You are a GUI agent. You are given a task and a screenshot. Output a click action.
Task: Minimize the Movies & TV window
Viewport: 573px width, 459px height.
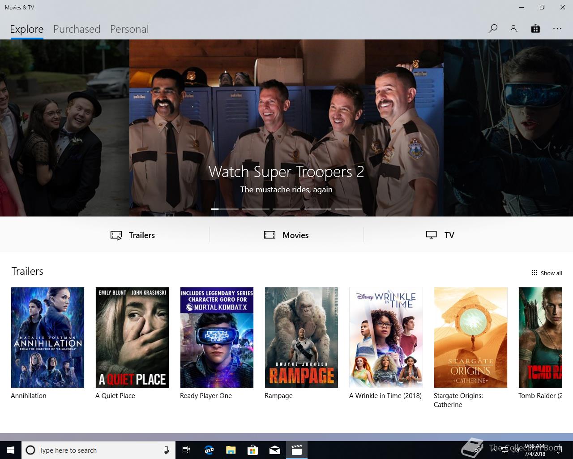coord(522,7)
